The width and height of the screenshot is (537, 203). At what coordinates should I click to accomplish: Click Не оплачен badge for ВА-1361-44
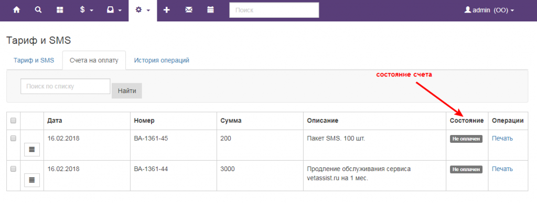[x=466, y=169]
